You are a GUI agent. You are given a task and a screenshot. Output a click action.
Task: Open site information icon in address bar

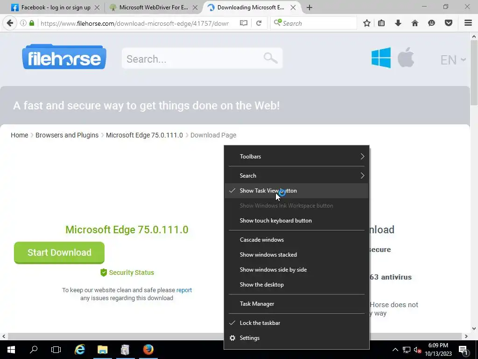[23, 23]
